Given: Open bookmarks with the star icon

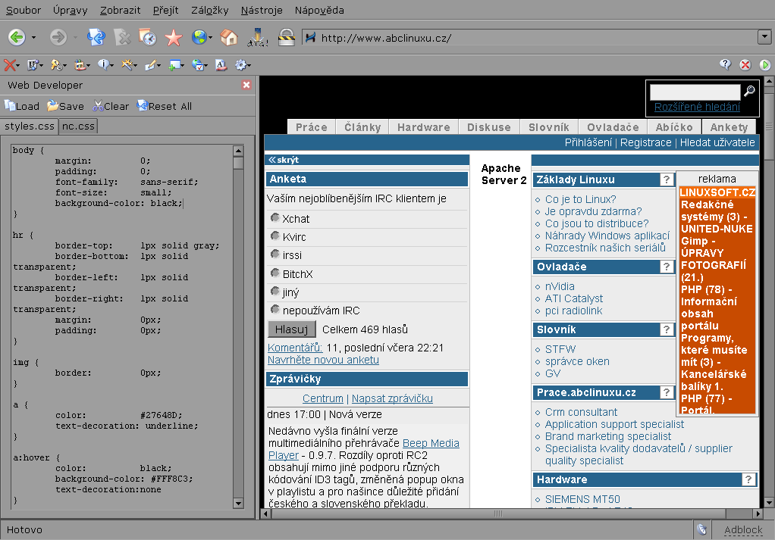Looking at the screenshot, I should pyautogui.click(x=174, y=37).
